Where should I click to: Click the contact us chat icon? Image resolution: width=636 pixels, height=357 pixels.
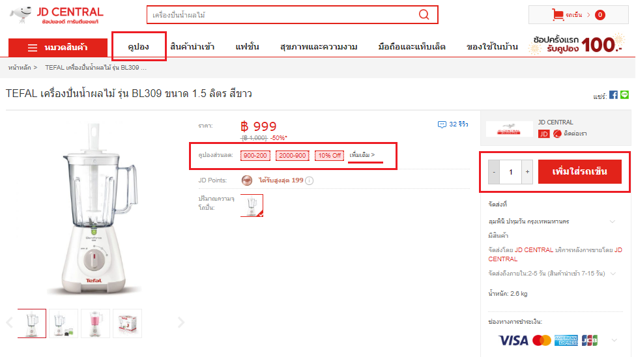pyautogui.click(x=557, y=134)
